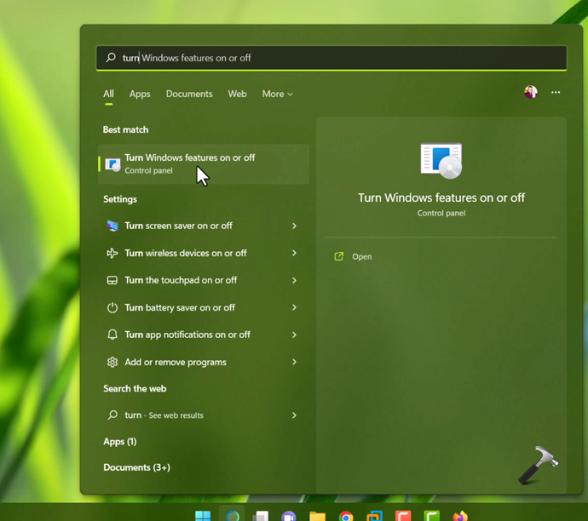588x521 pixels.
Task: Click the user profile avatar
Action: coord(531,92)
